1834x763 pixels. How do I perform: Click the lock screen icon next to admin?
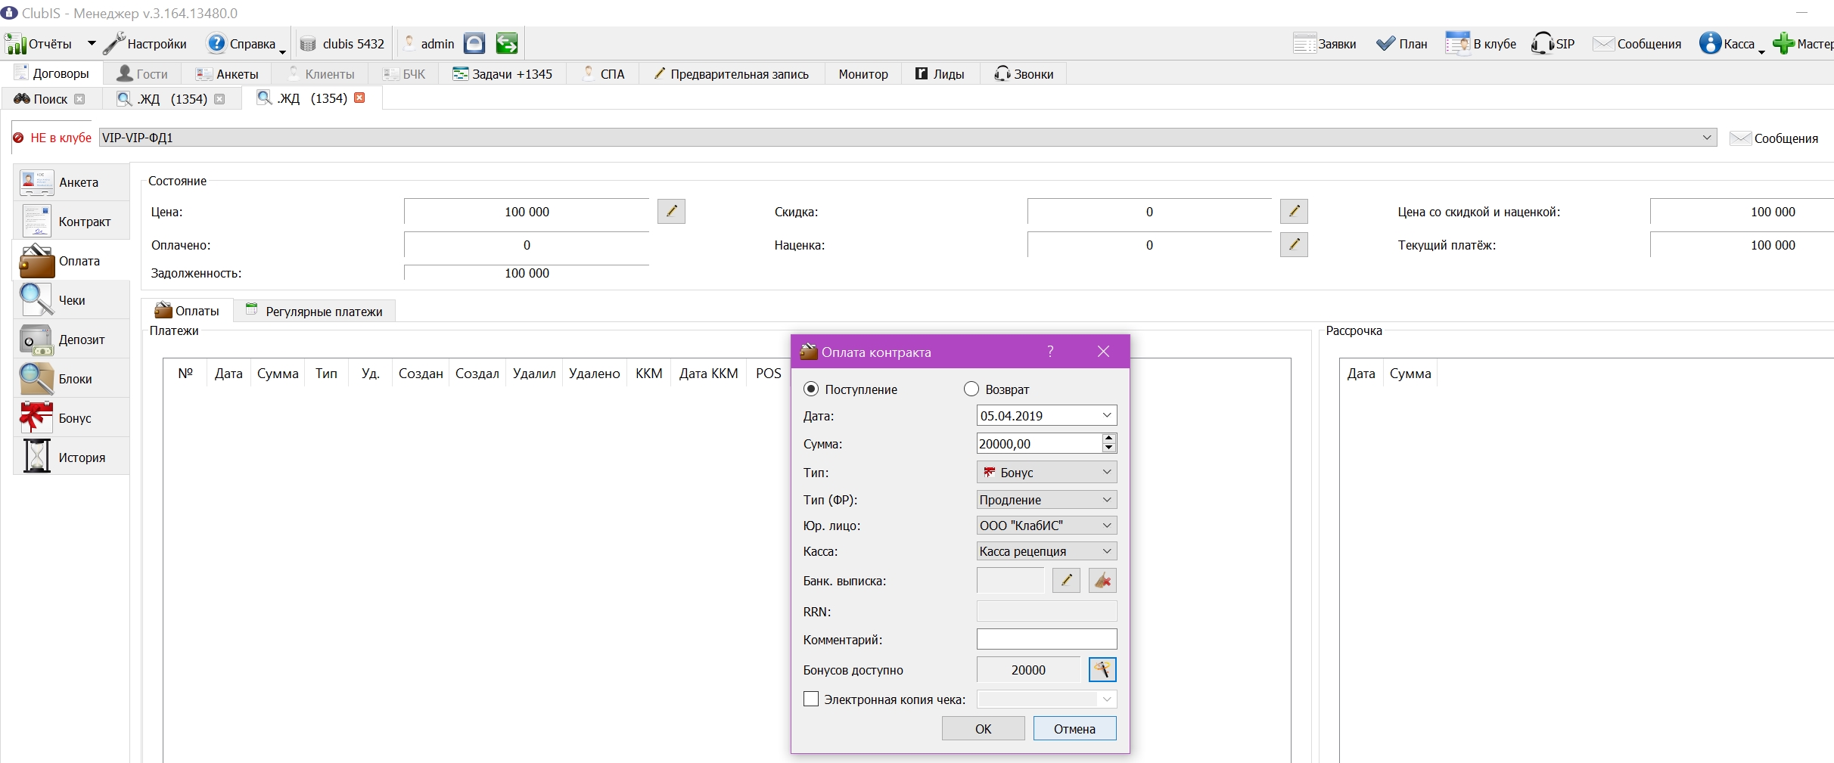(x=474, y=43)
